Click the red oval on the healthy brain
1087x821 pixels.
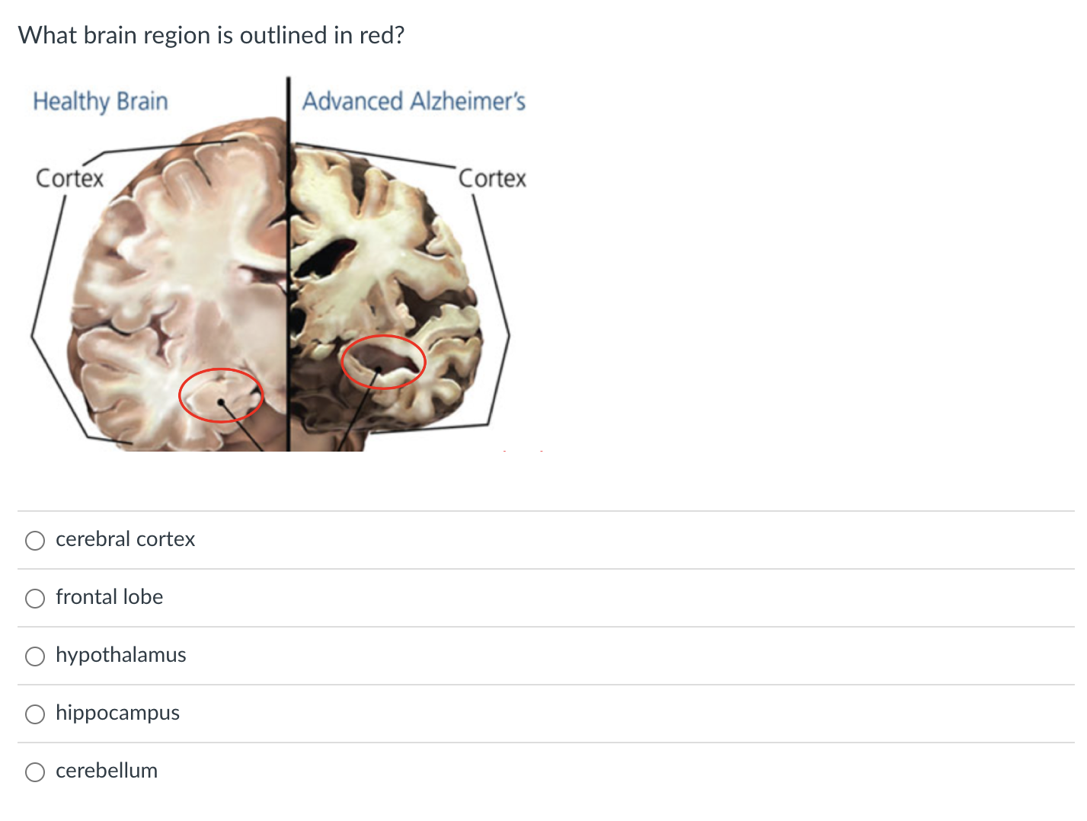coord(221,395)
